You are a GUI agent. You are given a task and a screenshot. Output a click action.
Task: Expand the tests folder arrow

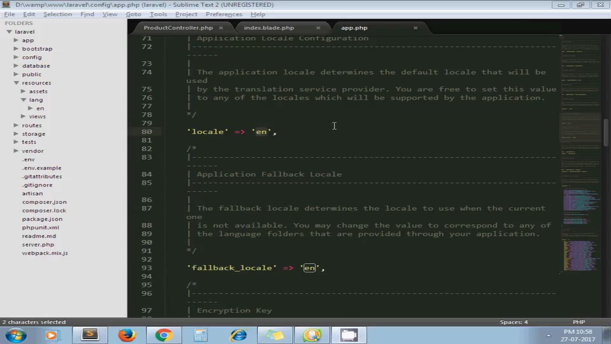tap(16, 142)
